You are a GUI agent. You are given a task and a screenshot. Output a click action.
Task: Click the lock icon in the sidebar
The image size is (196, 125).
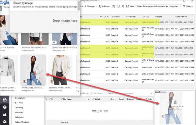(x=5, y=115)
